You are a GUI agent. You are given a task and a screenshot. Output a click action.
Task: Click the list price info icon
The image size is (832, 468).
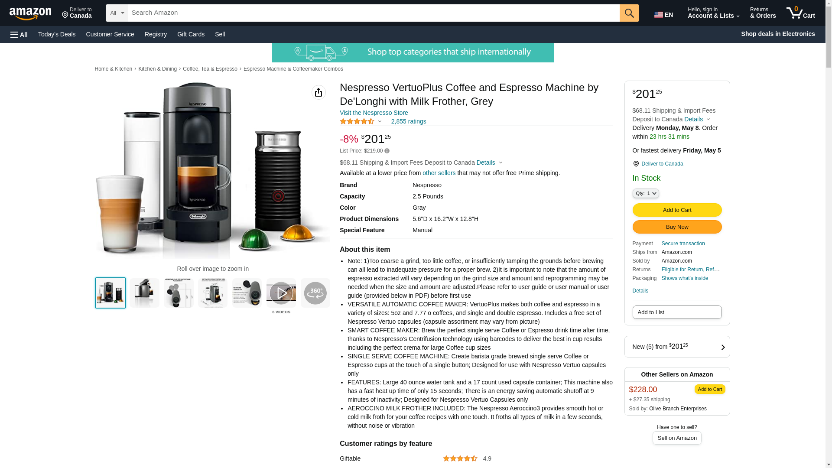pos(387,151)
